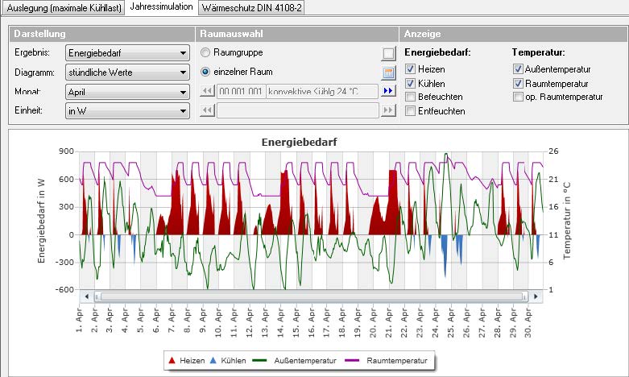
Task: Click the disabled forward arrows in lower row
Action: click(x=388, y=110)
